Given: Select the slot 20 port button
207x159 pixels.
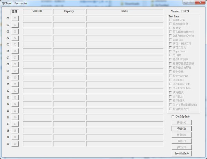Looking at the screenshot, I should pos(15,144).
